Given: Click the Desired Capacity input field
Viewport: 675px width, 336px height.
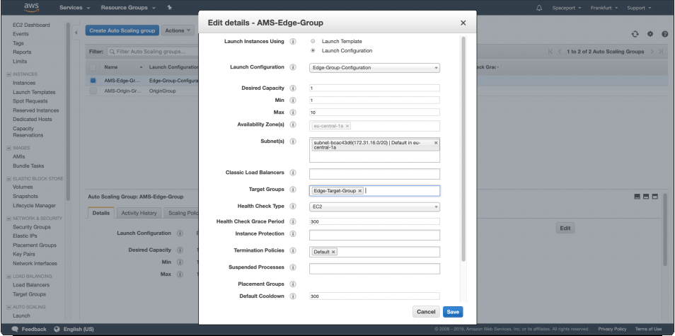Looking at the screenshot, I should [x=374, y=88].
